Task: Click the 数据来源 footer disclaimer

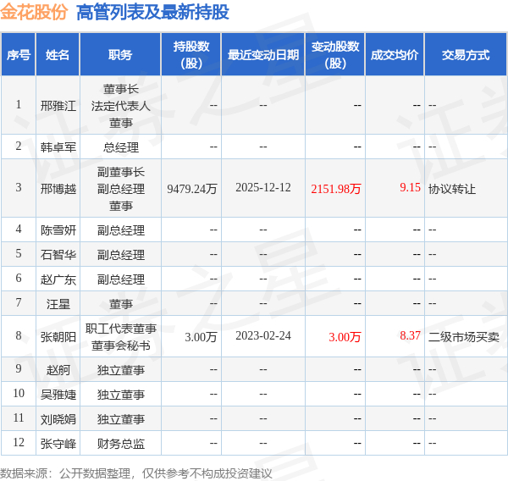Action: pos(136,473)
